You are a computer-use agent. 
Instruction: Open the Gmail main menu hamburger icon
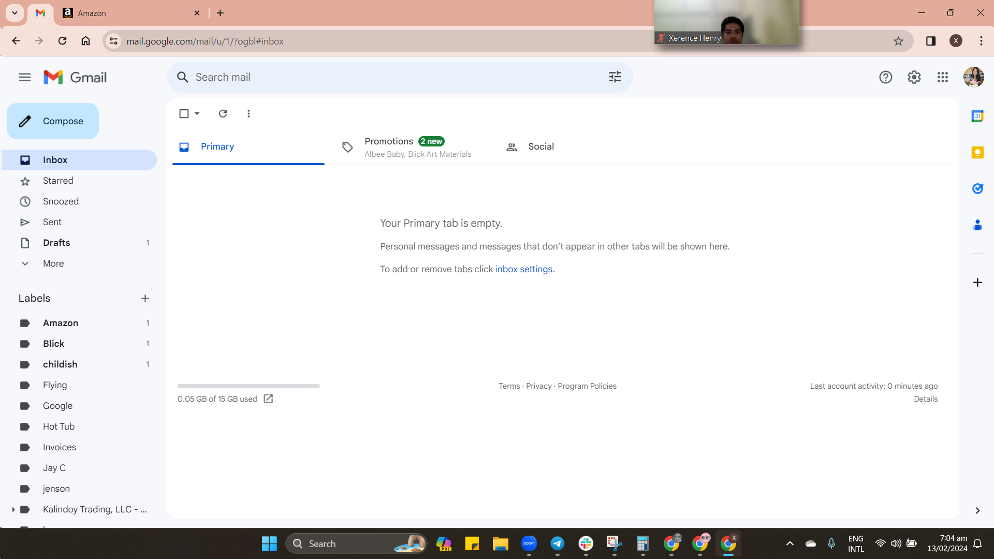[24, 77]
